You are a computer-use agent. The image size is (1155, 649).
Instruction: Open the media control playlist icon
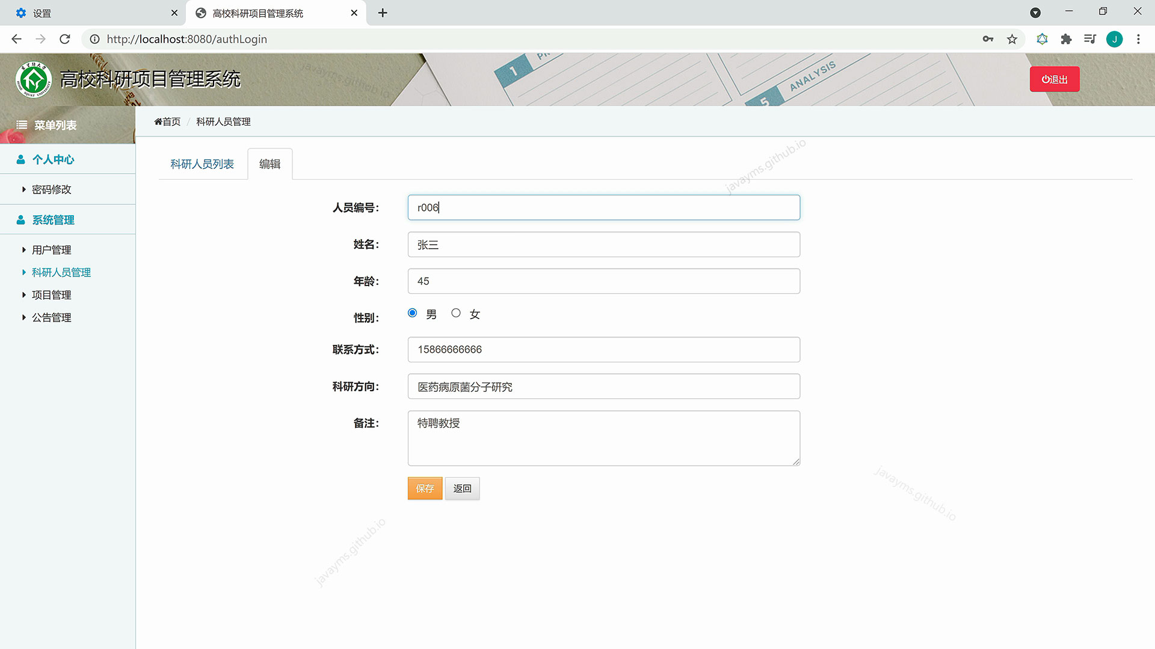(x=1089, y=39)
